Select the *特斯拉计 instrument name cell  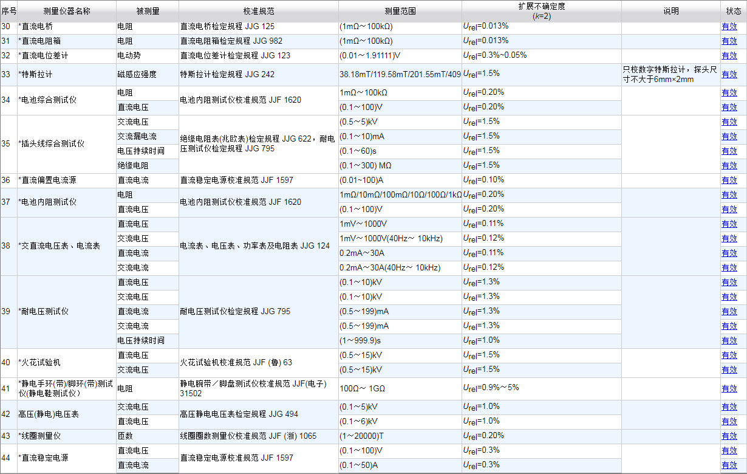coord(66,75)
